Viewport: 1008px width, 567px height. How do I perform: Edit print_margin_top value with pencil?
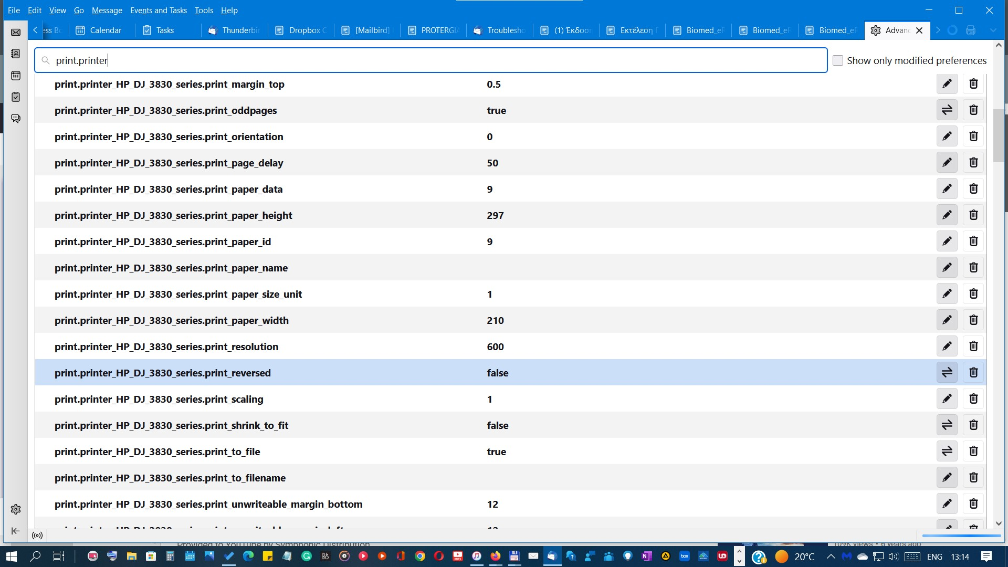pyautogui.click(x=947, y=84)
